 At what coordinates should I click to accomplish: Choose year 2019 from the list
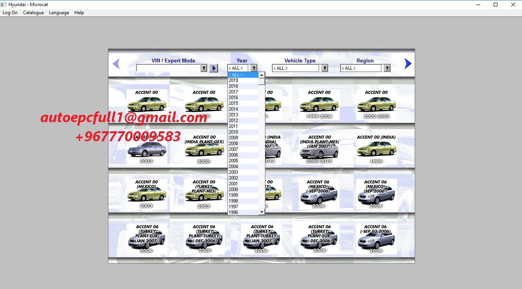(x=243, y=80)
